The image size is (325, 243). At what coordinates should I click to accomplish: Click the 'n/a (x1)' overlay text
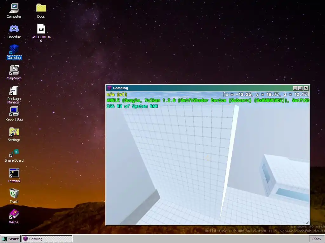(x=117, y=95)
